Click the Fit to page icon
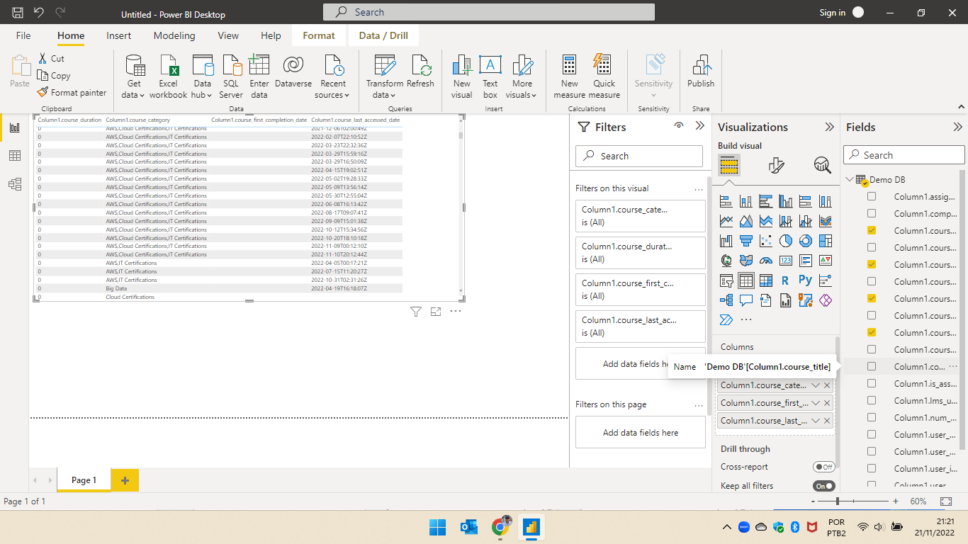The height and width of the screenshot is (544, 968). (946, 501)
